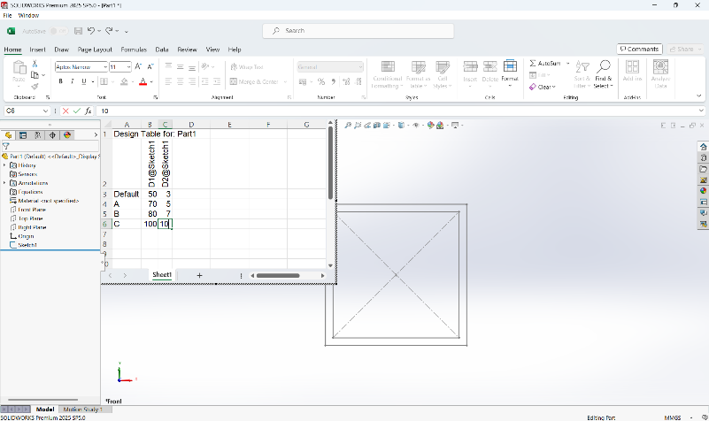The width and height of the screenshot is (709, 421).
Task: Toggle Italic formatting
Action: click(73, 81)
